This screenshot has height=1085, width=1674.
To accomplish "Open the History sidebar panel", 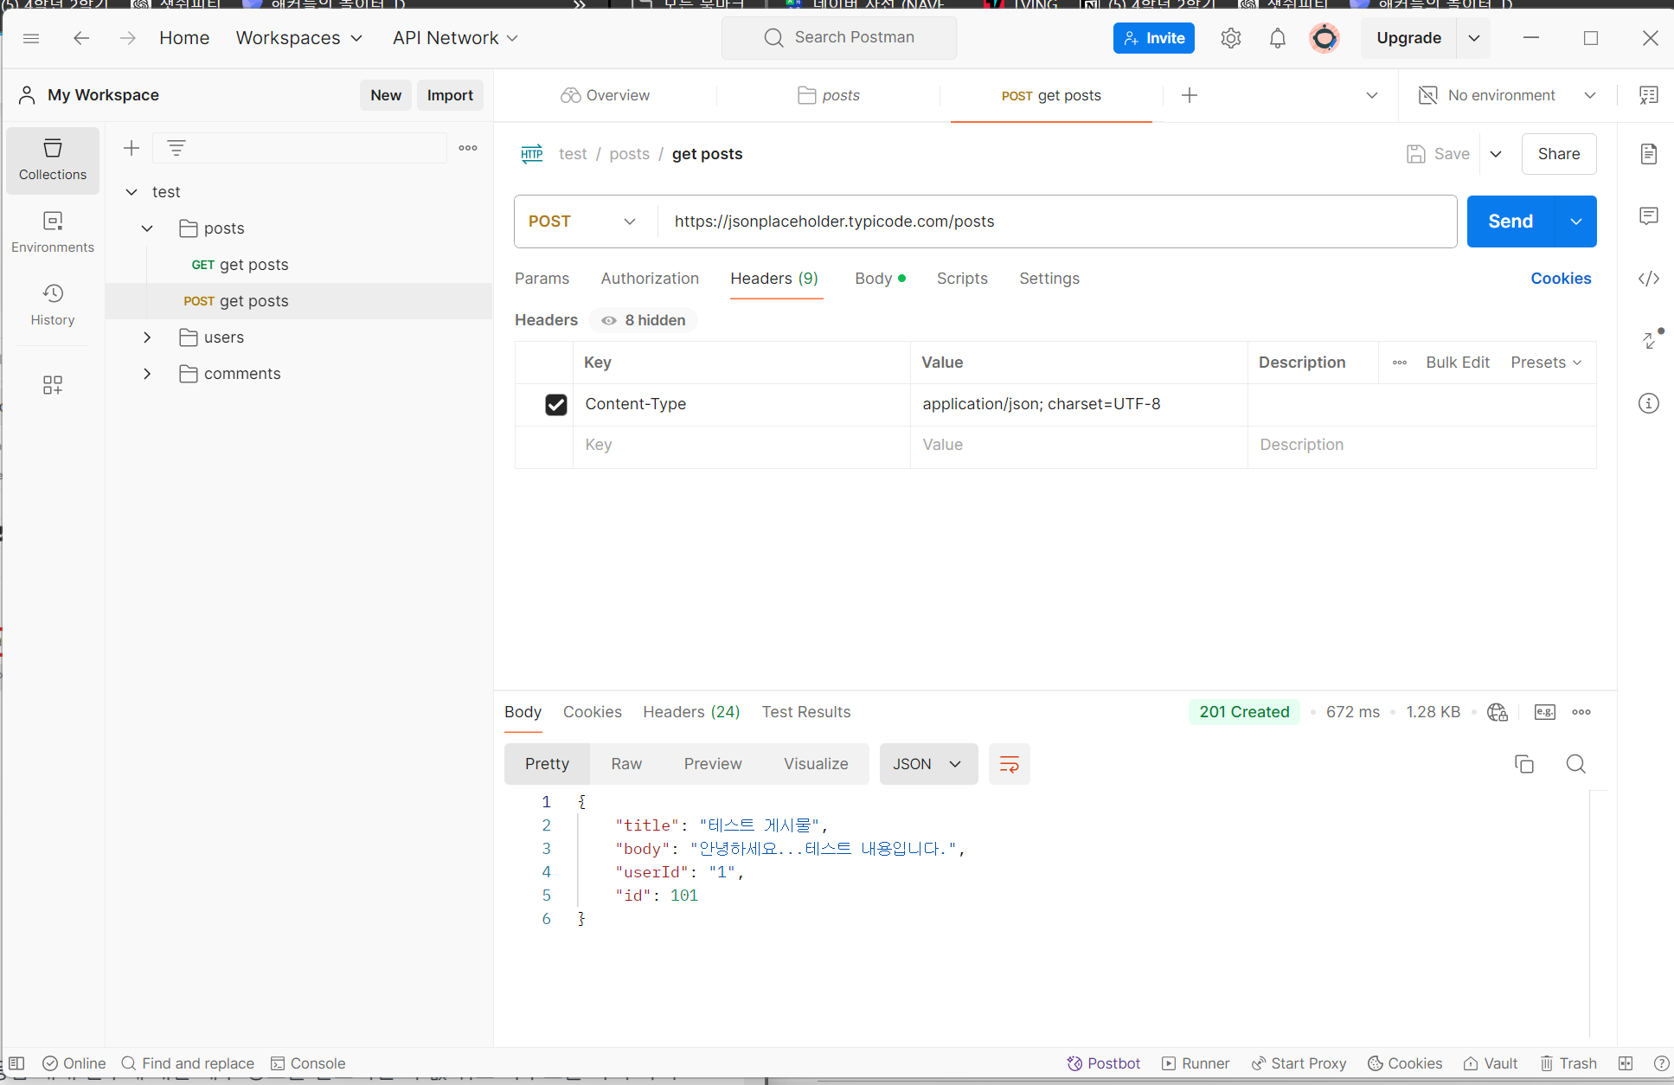I will point(53,305).
